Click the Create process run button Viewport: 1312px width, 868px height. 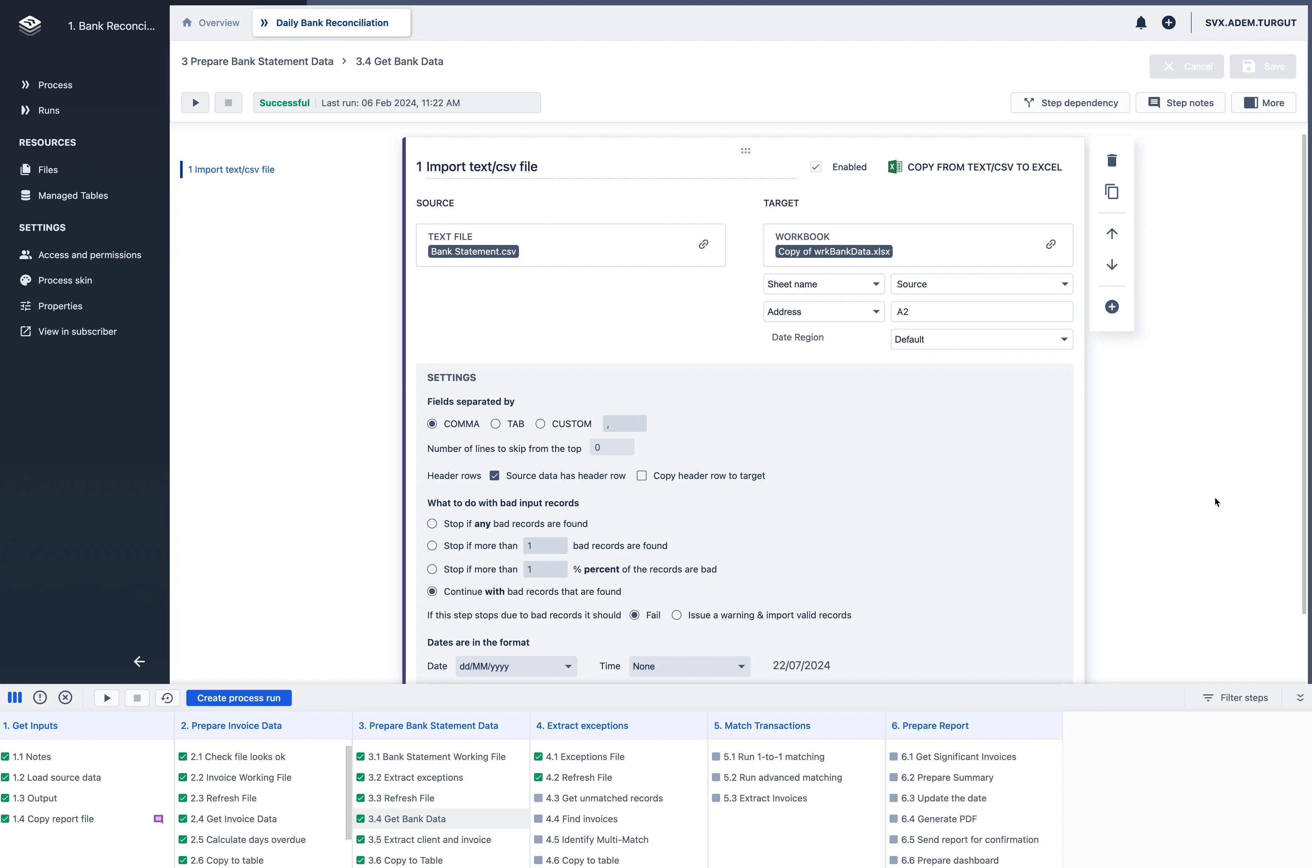tap(239, 698)
